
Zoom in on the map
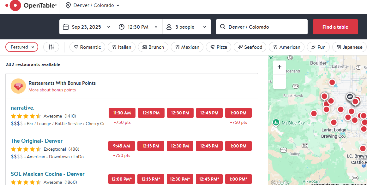point(280,67)
